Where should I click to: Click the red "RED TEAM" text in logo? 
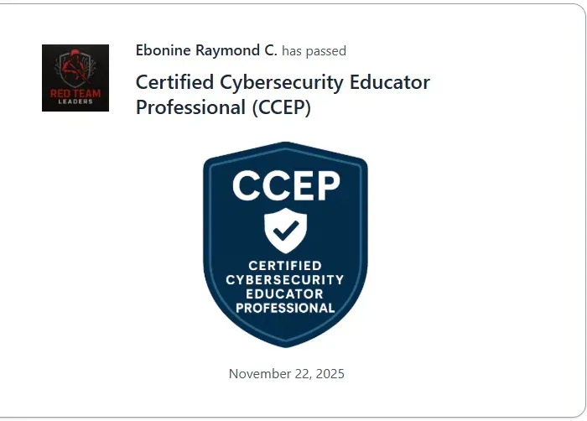tap(75, 93)
